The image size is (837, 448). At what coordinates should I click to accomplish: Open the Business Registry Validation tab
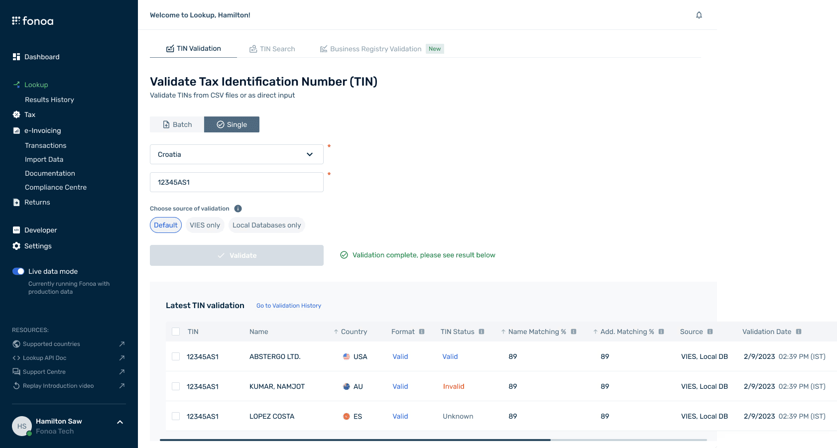(381, 49)
